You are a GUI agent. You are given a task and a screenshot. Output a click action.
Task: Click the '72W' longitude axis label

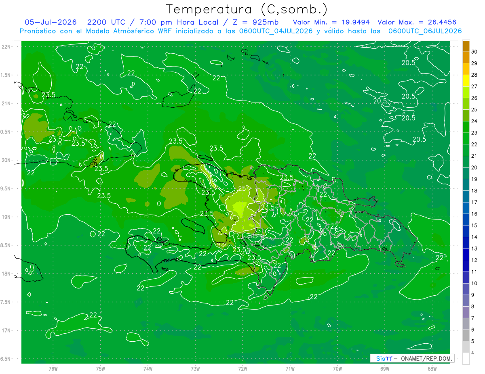(242, 369)
